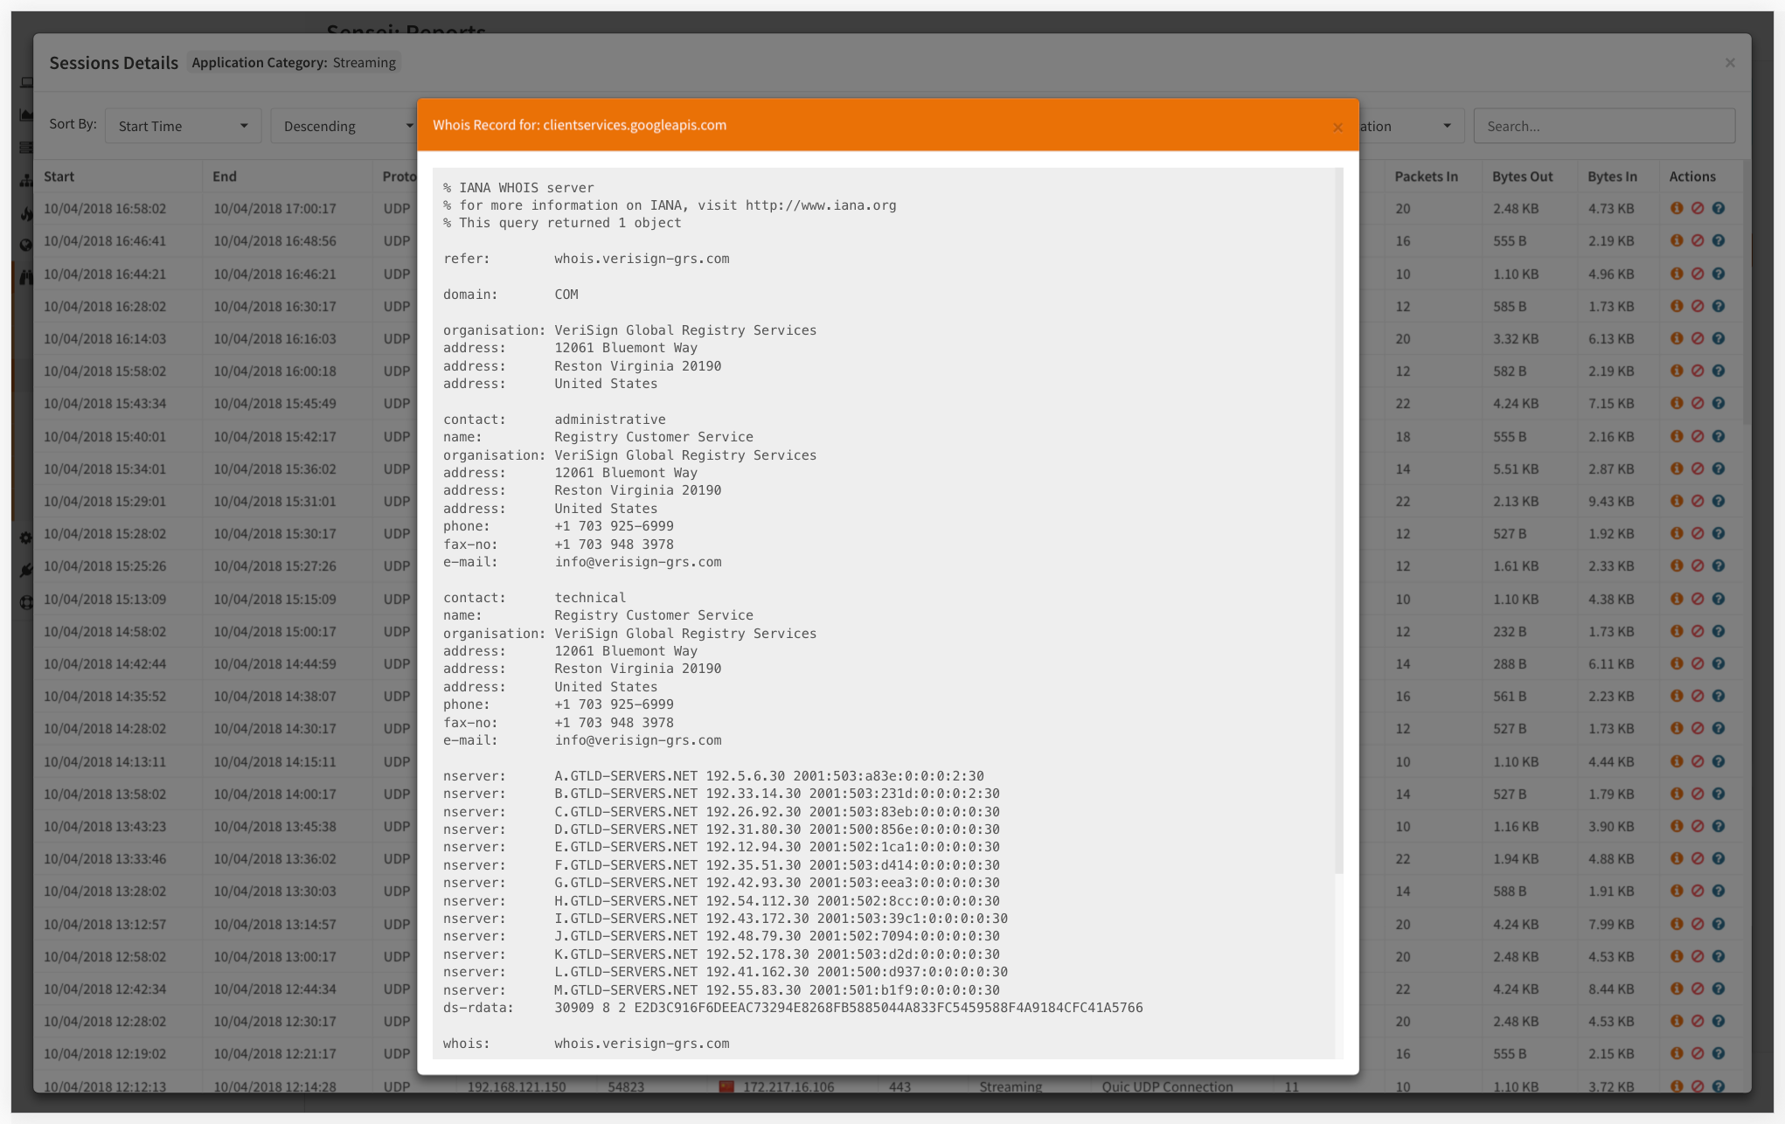
Task: Open the settings gear in the sidebar
Action: pos(26,538)
